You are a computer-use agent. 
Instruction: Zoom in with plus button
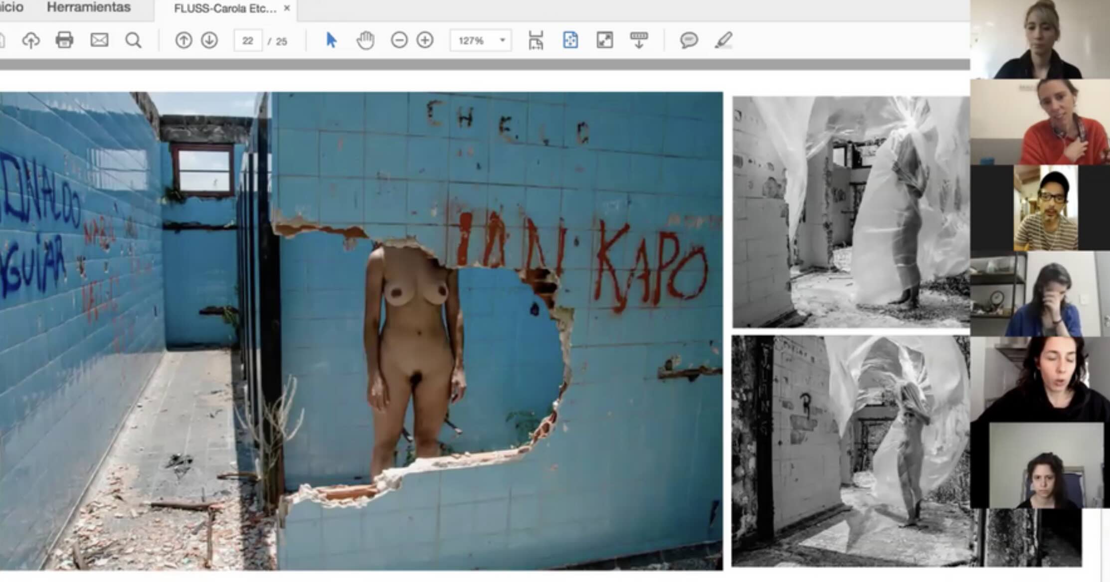tap(425, 40)
